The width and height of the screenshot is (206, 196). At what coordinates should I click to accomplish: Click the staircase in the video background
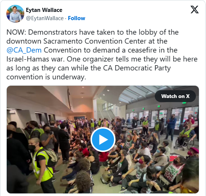[107, 113]
